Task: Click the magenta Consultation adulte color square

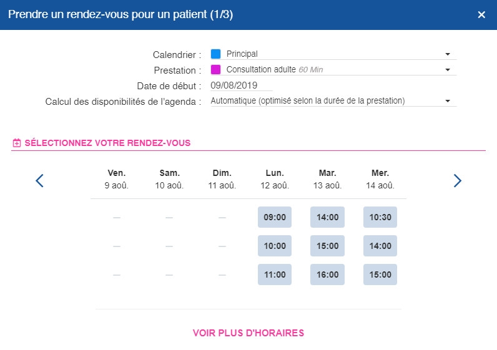Action: (216, 69)
